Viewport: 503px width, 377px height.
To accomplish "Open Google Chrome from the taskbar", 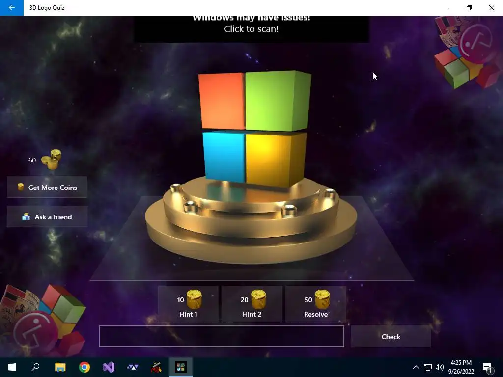I will 84,367.
